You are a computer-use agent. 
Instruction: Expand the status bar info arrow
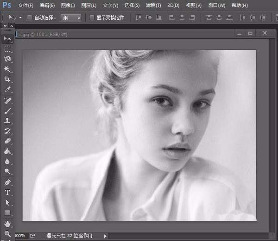106,236
